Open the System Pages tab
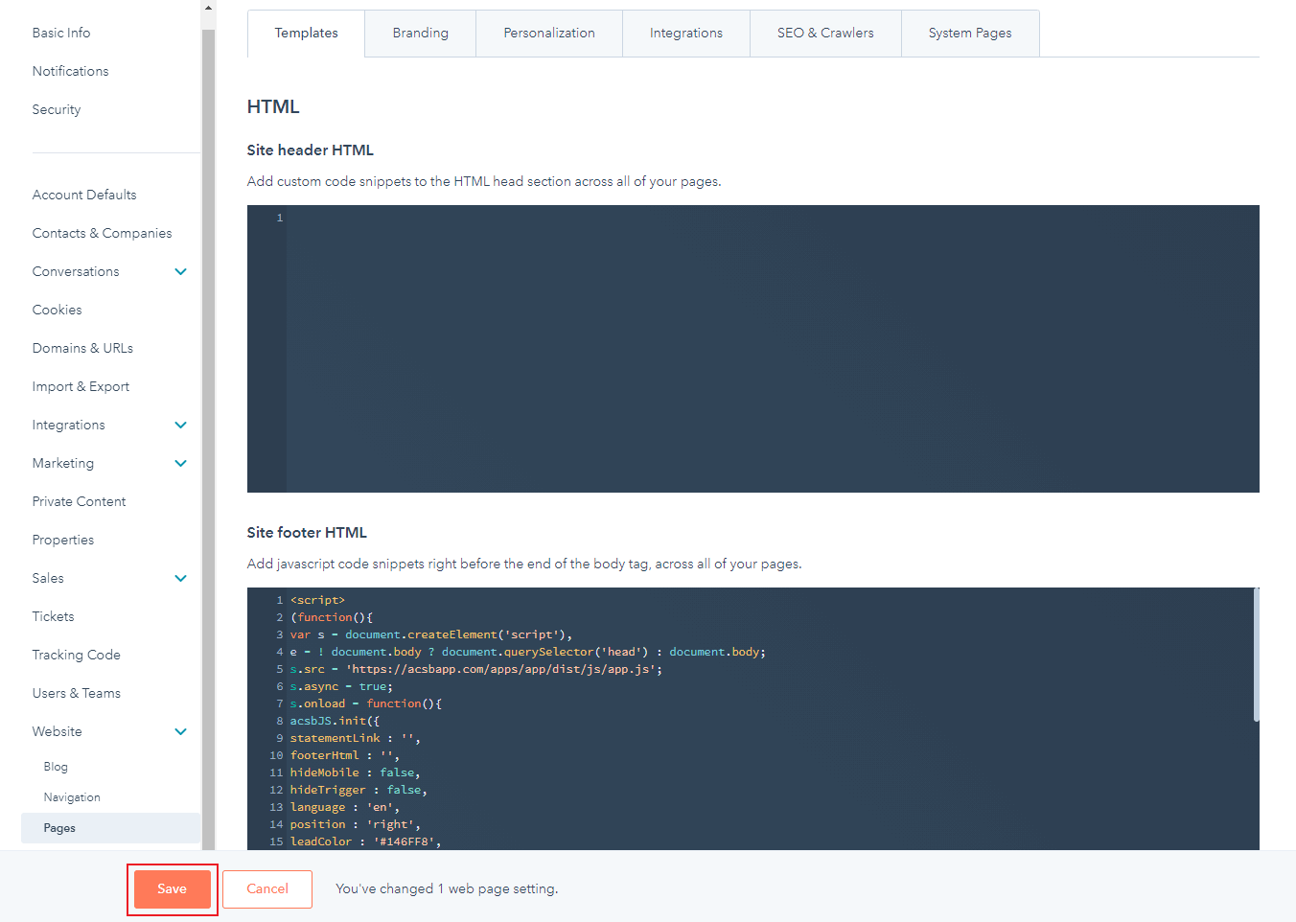The height and width of the screenshot is (922, 1296). coord(969,33)
